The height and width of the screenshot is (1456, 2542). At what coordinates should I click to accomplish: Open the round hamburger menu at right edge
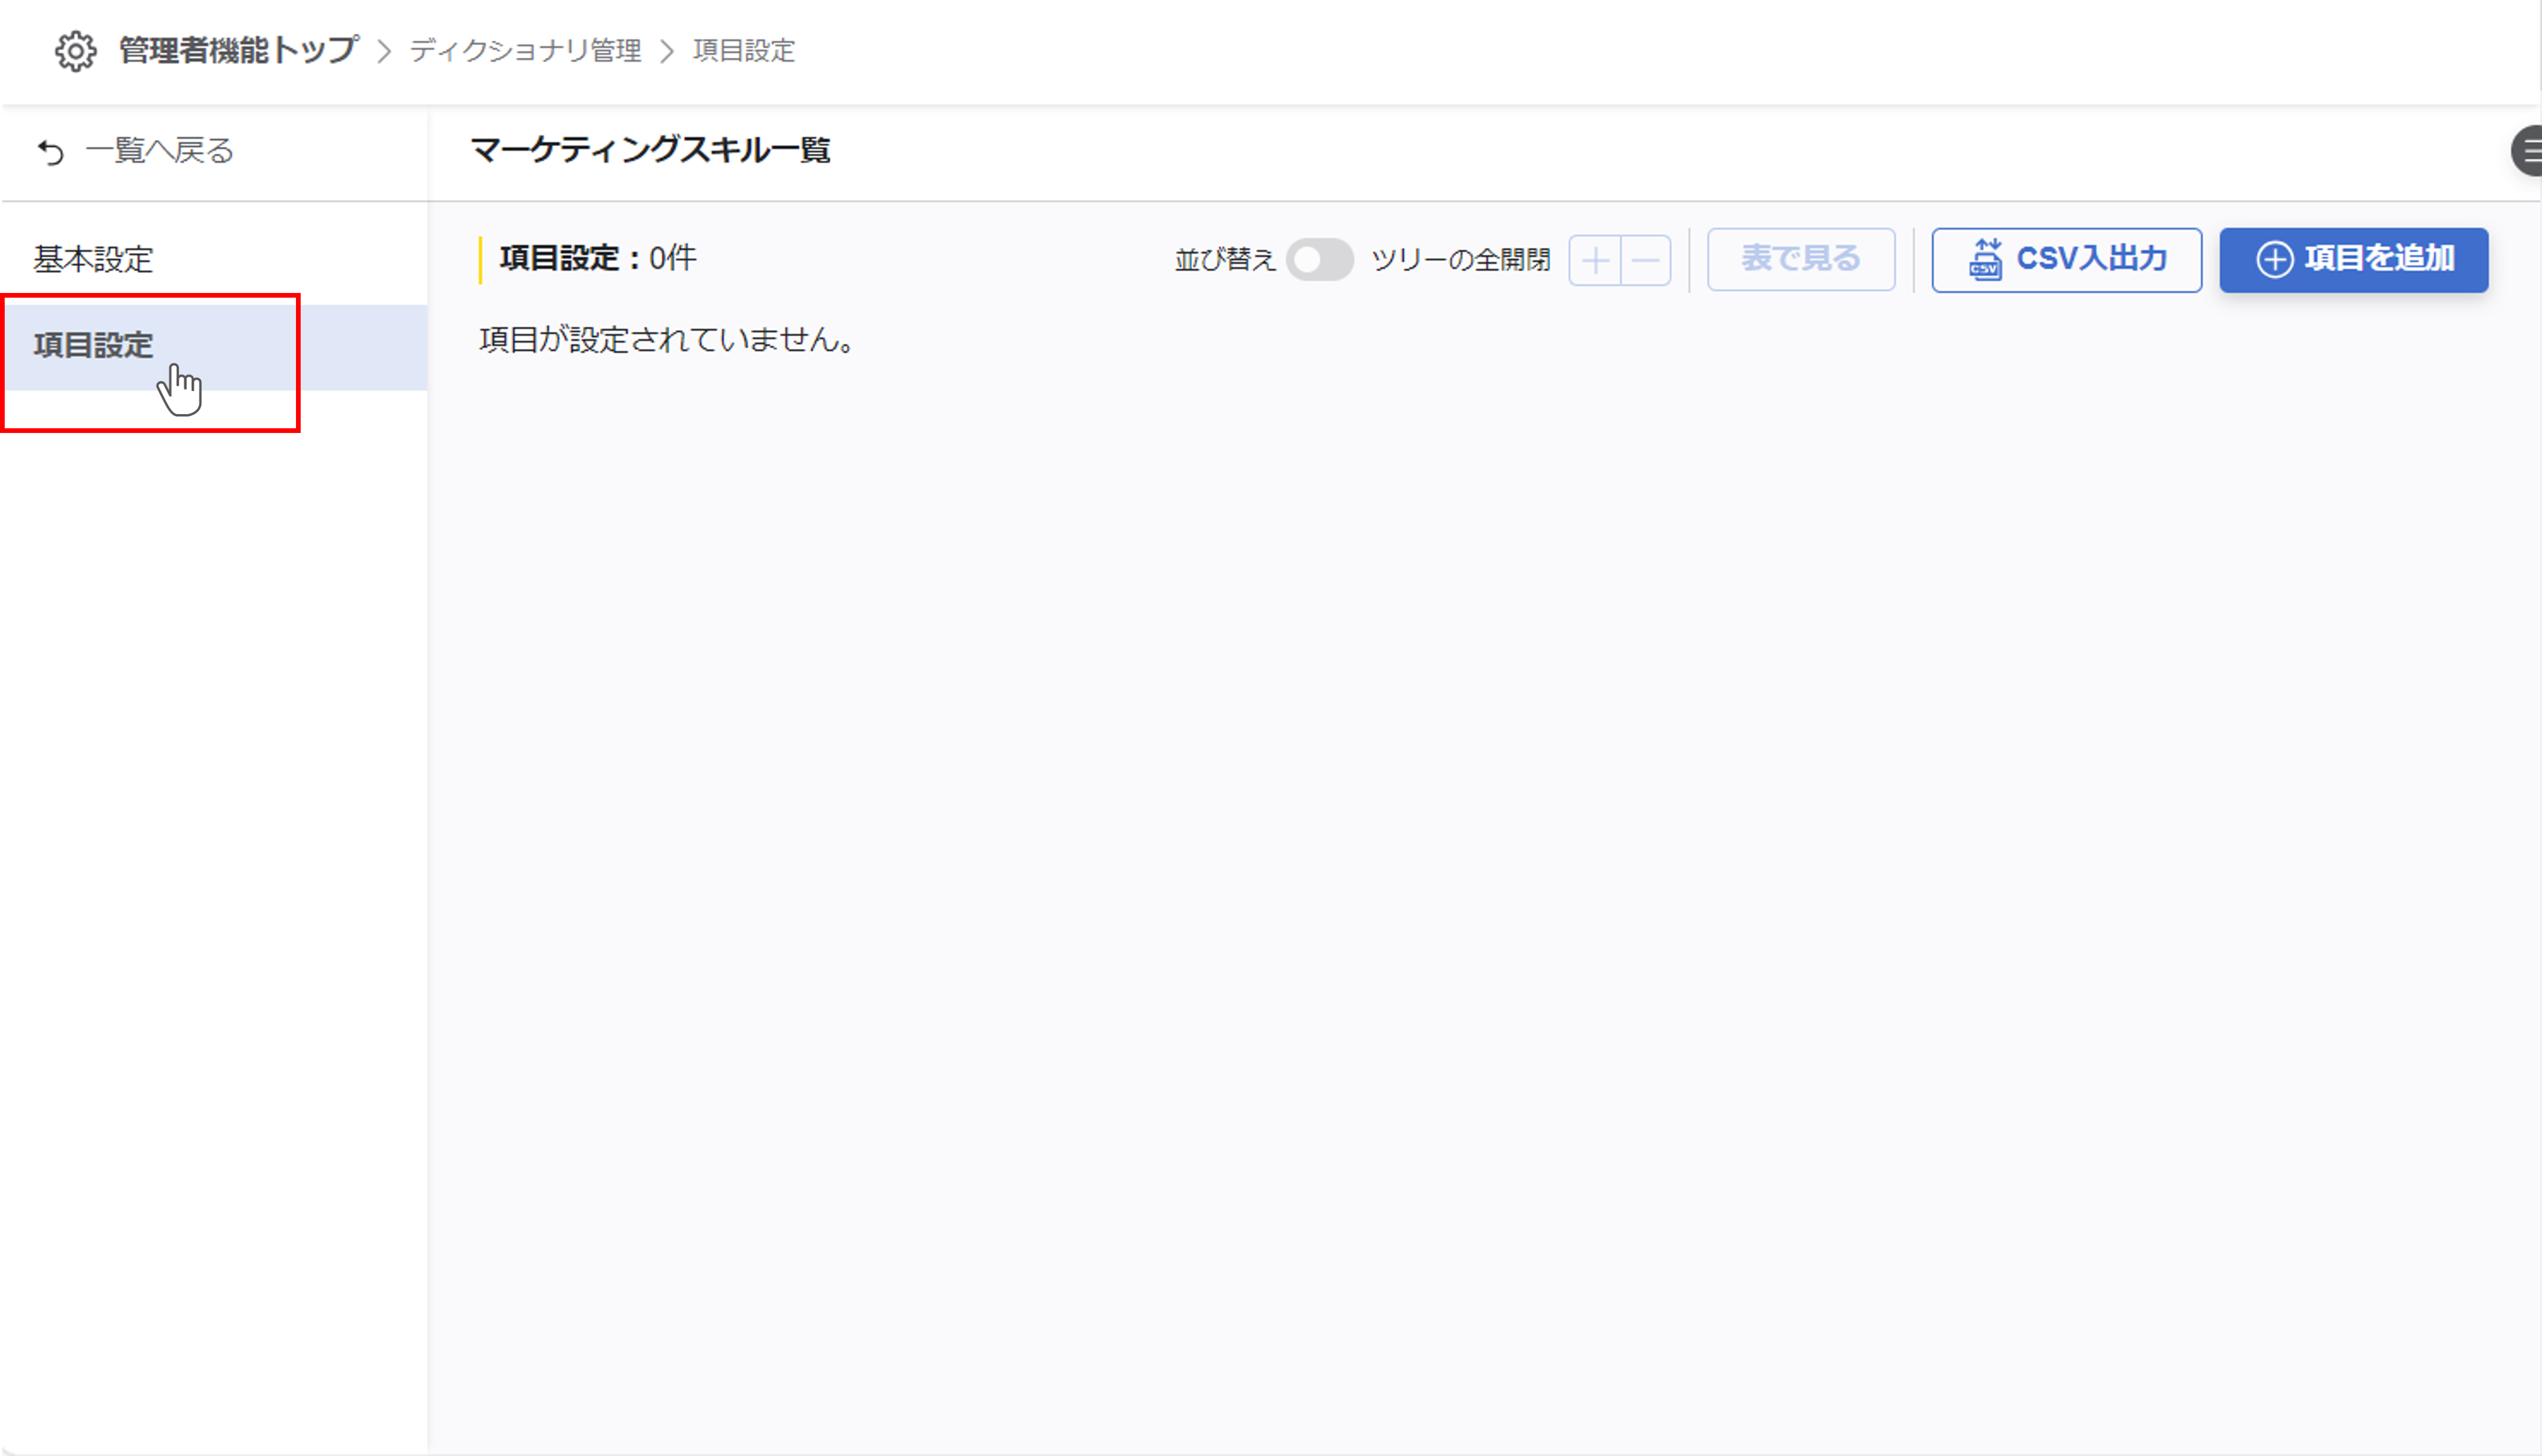(x=2528, y=152)
